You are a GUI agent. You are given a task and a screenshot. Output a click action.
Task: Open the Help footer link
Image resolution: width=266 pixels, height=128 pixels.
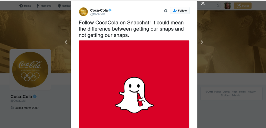[234, 92]
